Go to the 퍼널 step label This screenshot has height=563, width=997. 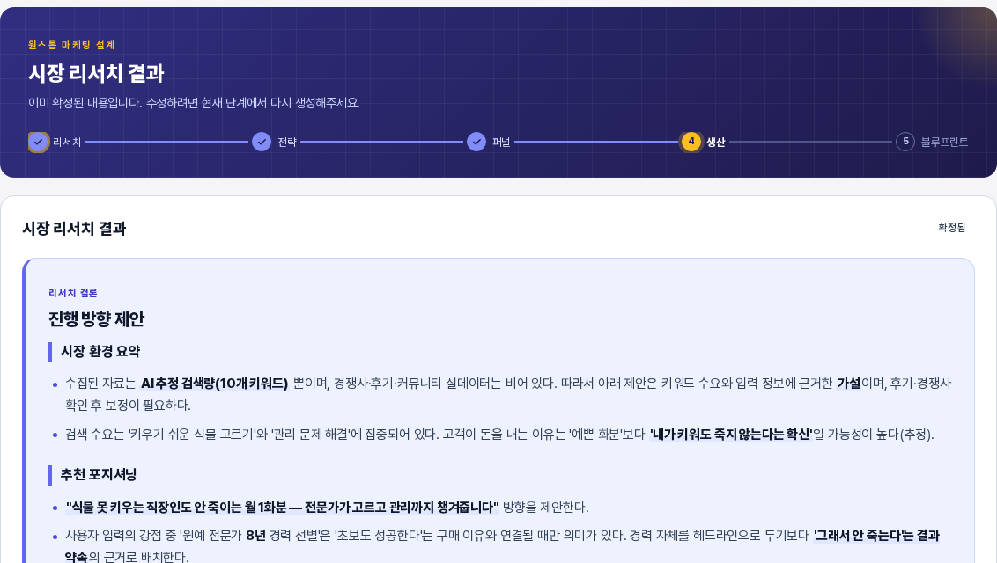501,143
